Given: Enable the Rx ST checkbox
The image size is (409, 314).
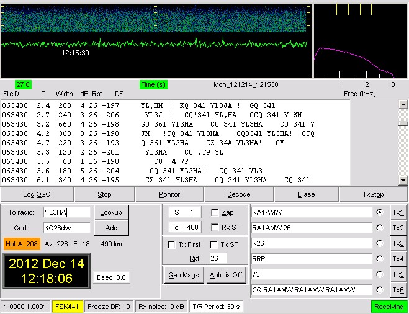Looking at the screenshot, I should point(215,227).
